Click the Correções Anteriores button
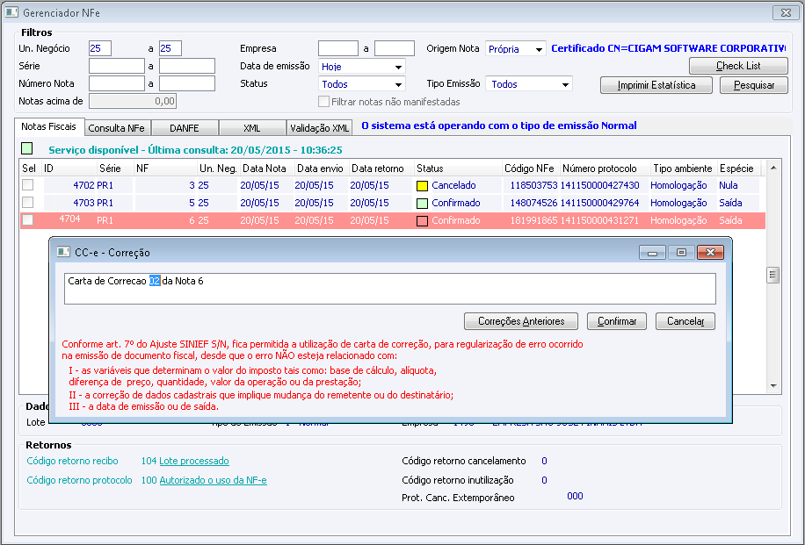Viewport: 805px width, 545px height. (x=521, y=321)
